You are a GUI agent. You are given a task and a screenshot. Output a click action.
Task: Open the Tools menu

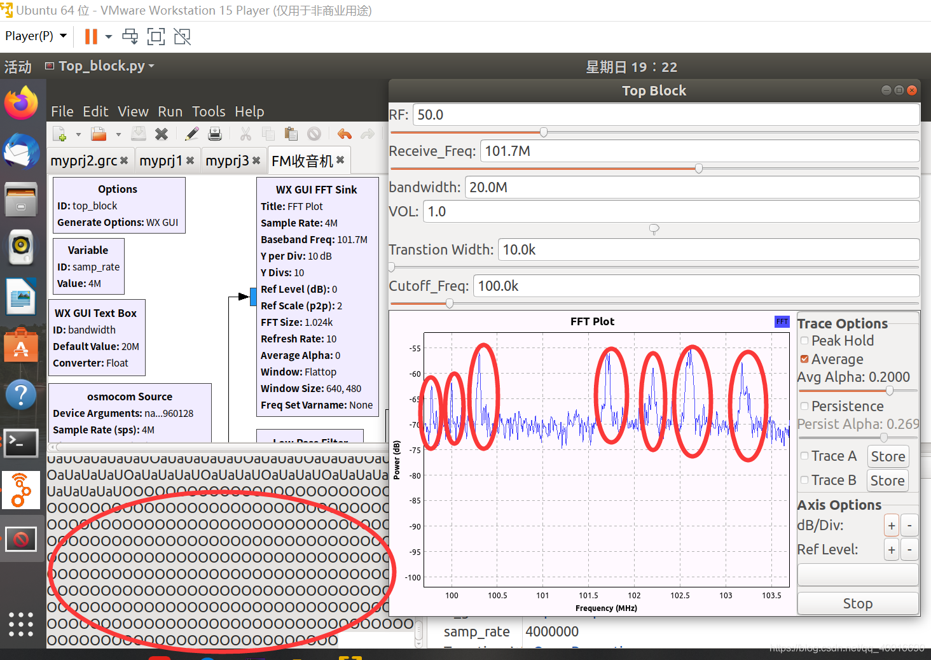[209, 111]
